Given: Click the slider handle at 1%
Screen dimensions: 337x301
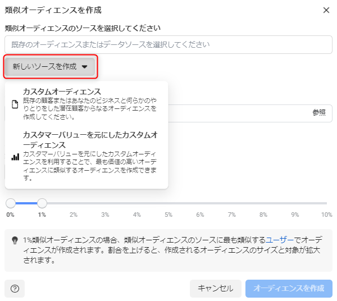Looking at the screenshot, I should (x=42, y=203).
